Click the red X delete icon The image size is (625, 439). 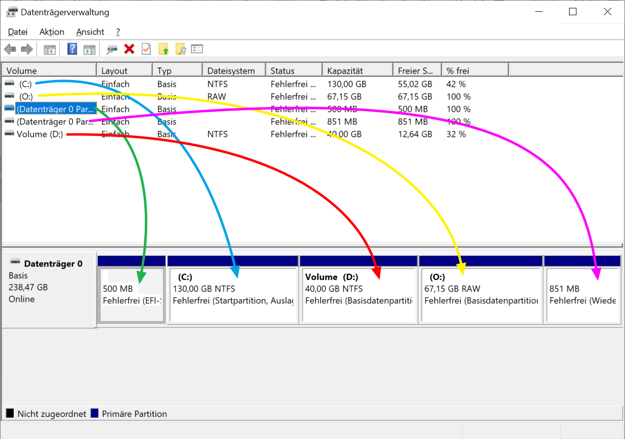tap(130, 49)
